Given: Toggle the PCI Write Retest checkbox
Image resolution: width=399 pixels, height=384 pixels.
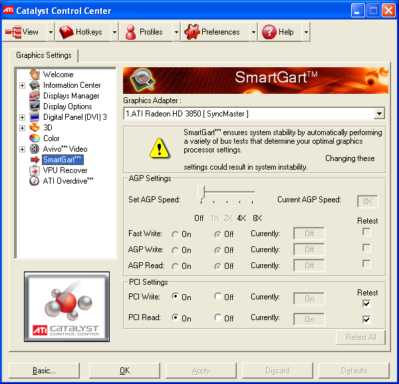Looking at the screenshot, I should 366,303.
